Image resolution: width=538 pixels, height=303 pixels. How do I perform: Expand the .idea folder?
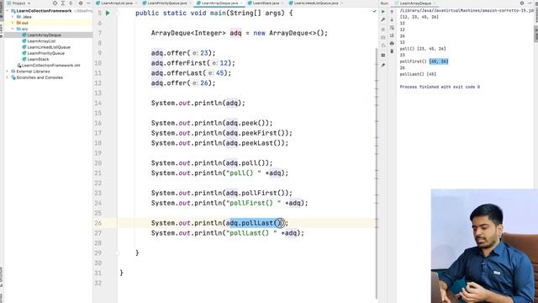click(13, 17)
